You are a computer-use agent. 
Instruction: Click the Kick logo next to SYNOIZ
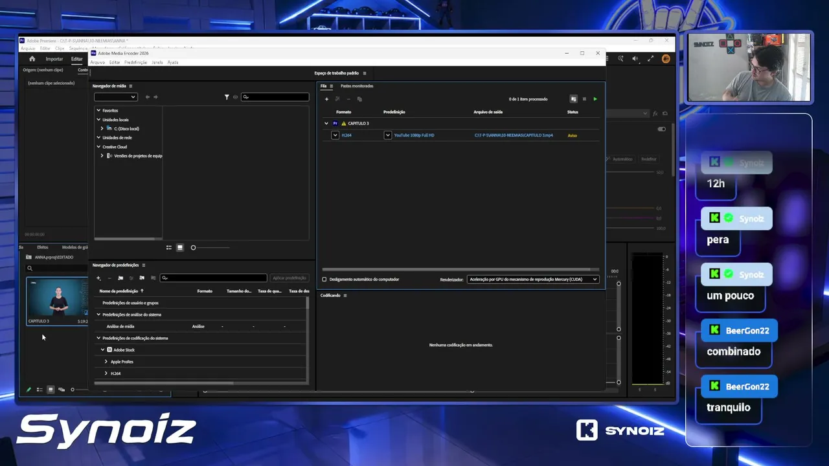point(587,430)
